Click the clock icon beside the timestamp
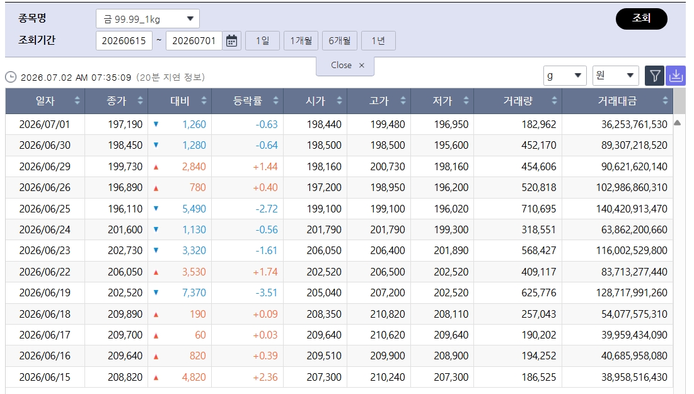 pyautogui.click(x=11, y=78)
